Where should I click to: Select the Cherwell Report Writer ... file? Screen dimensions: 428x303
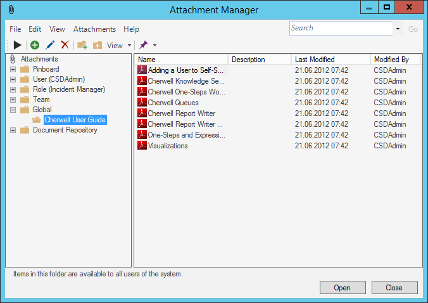click(186, 124)
